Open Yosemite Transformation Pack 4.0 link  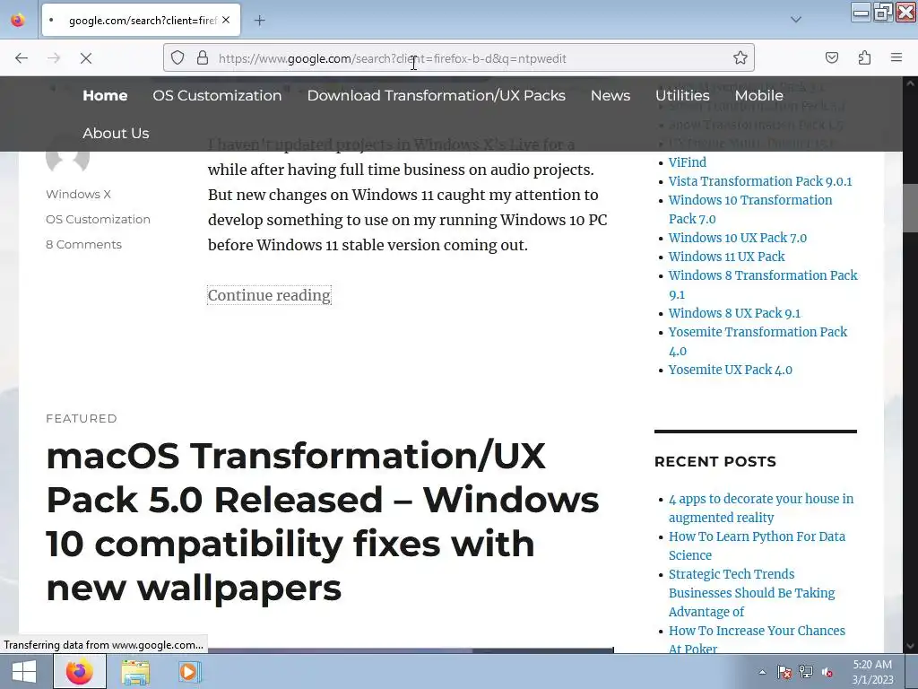(x=758, y=342)
